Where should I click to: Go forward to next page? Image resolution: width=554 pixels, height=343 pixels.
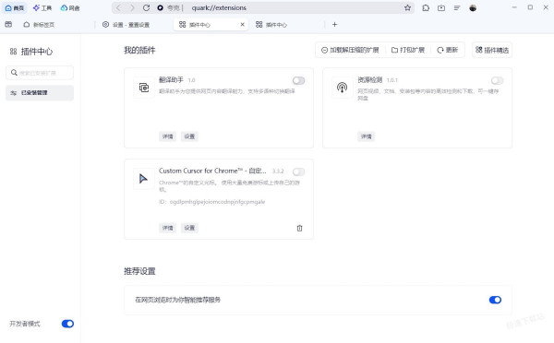(132, 7)
